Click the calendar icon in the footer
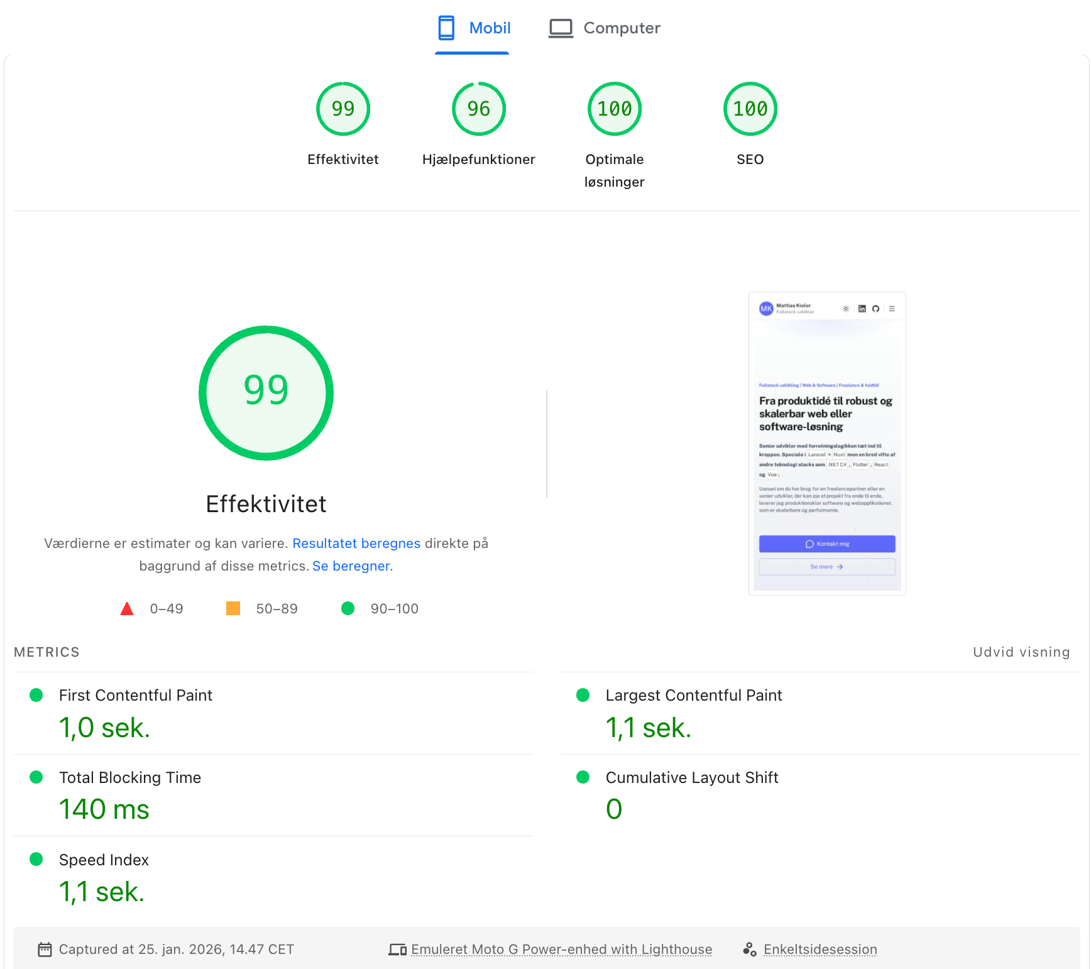Image resolution: width=1091 pixels, height=969 pixels. 45,949
